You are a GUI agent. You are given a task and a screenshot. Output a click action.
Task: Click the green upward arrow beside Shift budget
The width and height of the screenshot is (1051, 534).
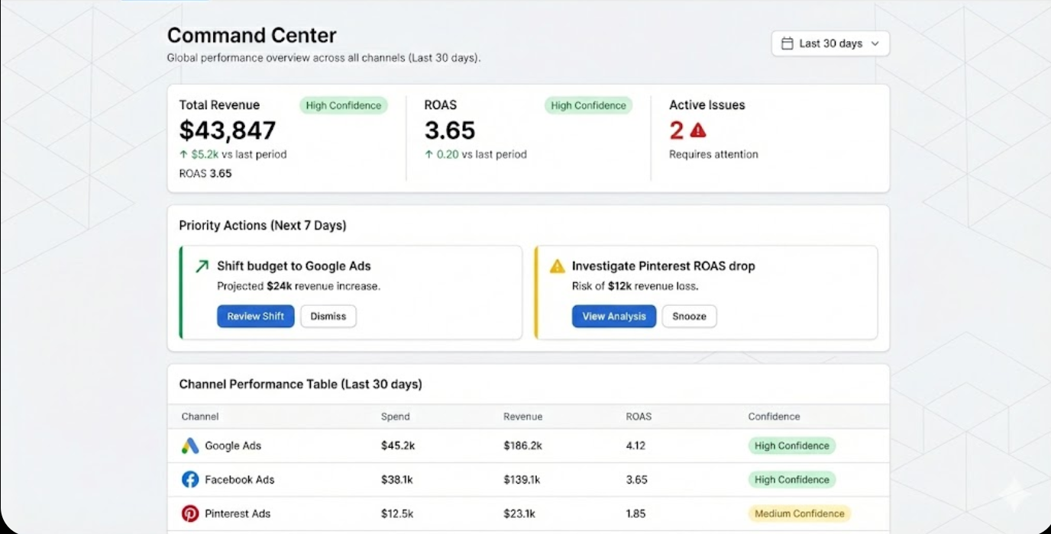coord(202,266)
